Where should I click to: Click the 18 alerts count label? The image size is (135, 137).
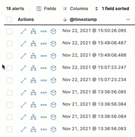[x=15, y=9]
